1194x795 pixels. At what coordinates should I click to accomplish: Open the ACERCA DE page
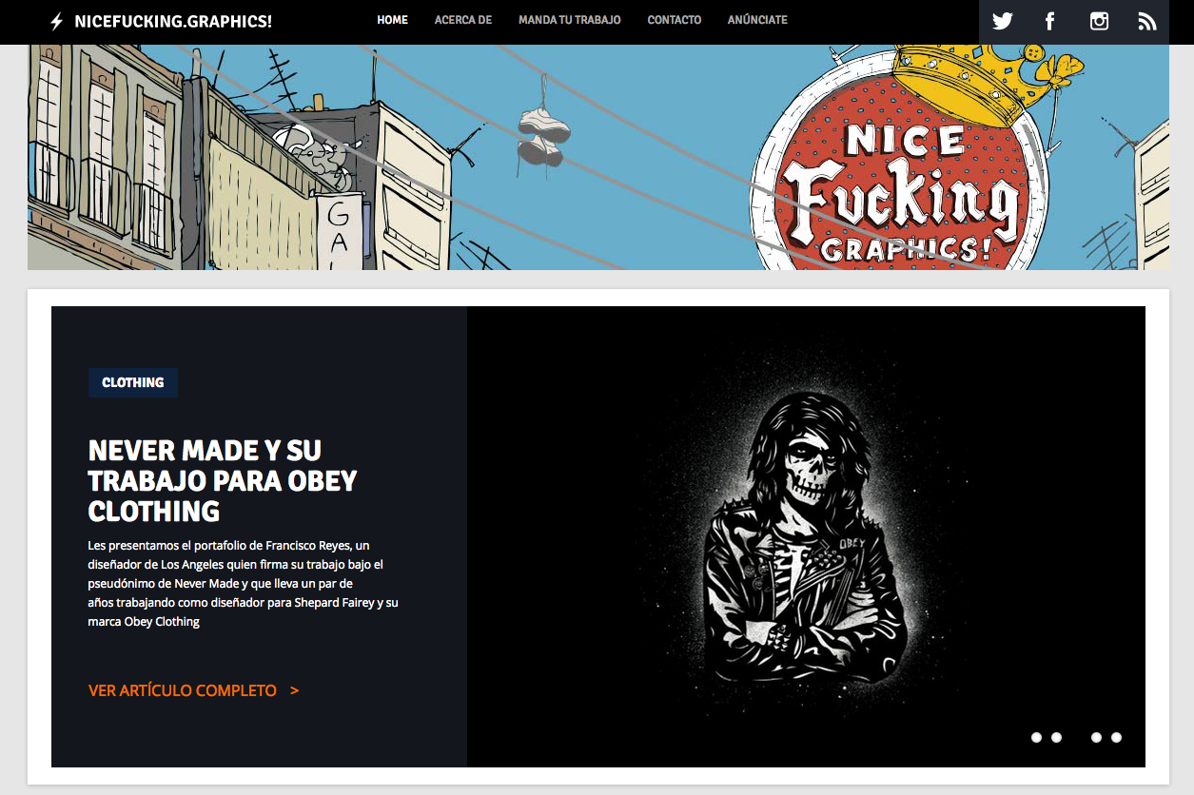[x=463, y=20]
